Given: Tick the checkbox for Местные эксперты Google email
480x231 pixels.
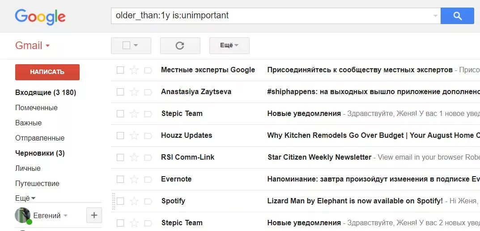Looking at the screenshot, I should (120, 70).
